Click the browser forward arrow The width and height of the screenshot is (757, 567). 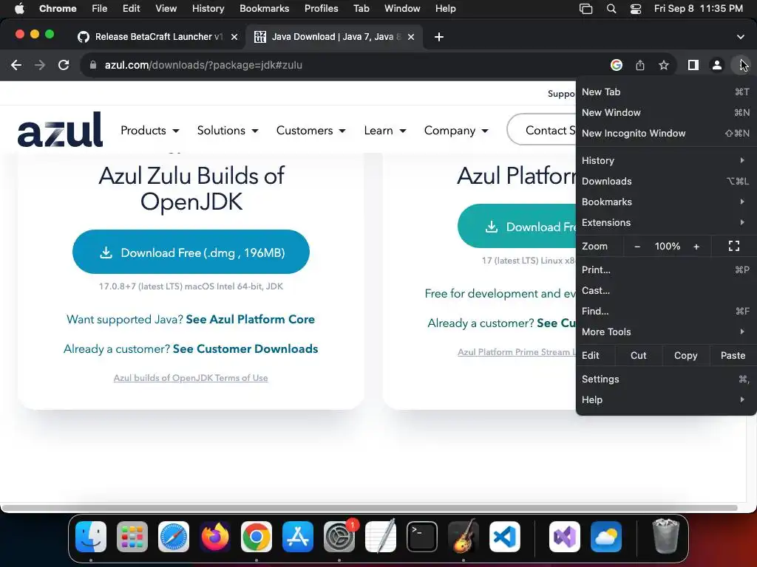40,65
